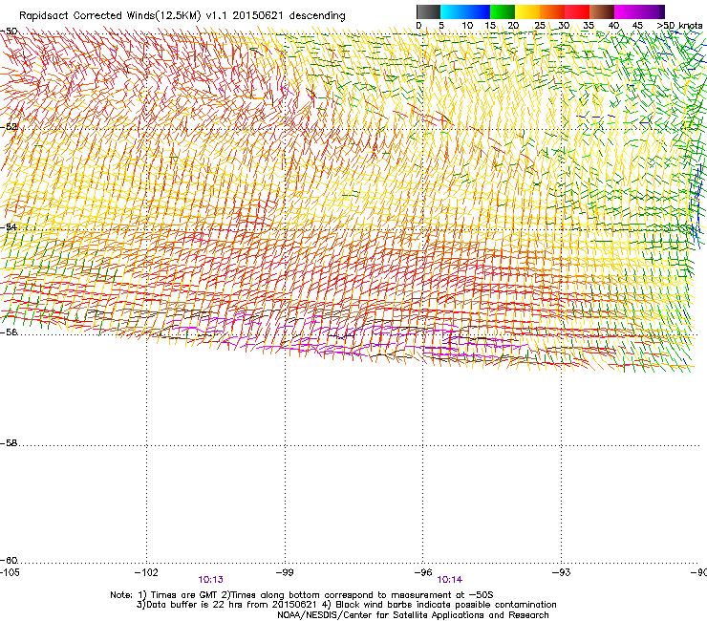707x621 pixels.
Task: Click the '-105' longitude axis label
Action: (10, 572)
